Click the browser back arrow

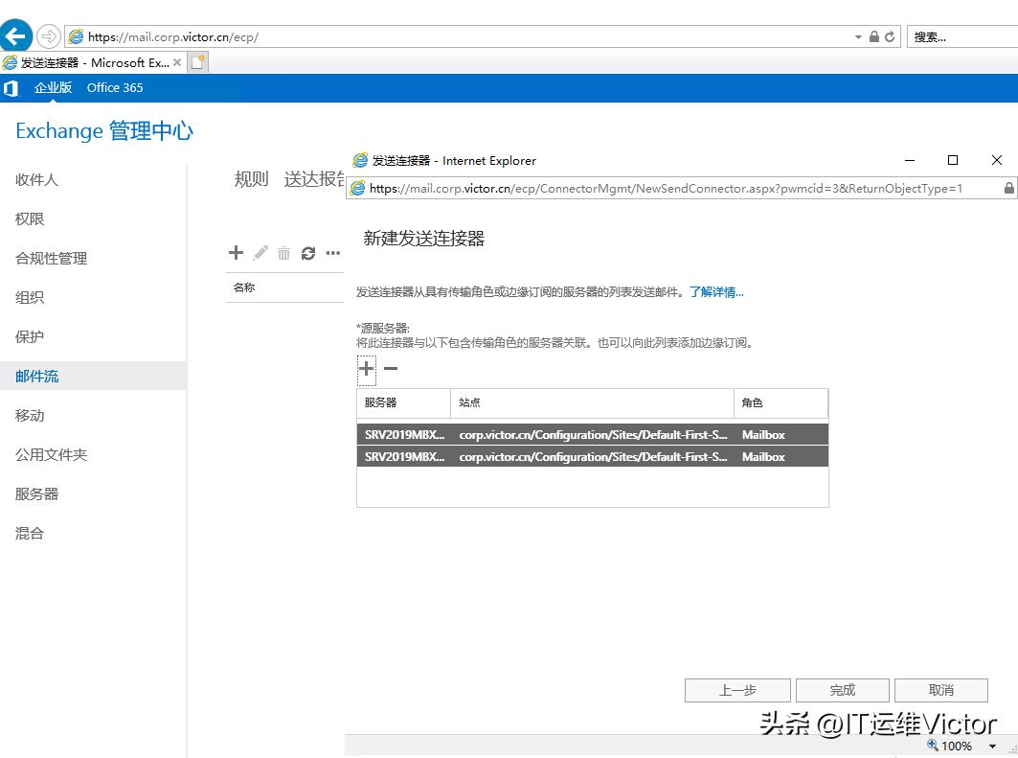pos(17,34)
